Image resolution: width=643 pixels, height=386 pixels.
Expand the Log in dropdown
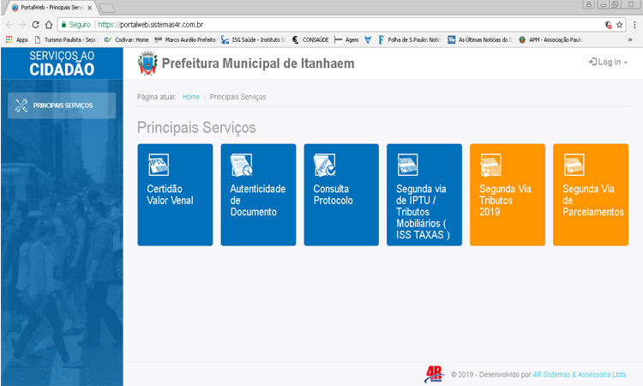tap(608, 63)
